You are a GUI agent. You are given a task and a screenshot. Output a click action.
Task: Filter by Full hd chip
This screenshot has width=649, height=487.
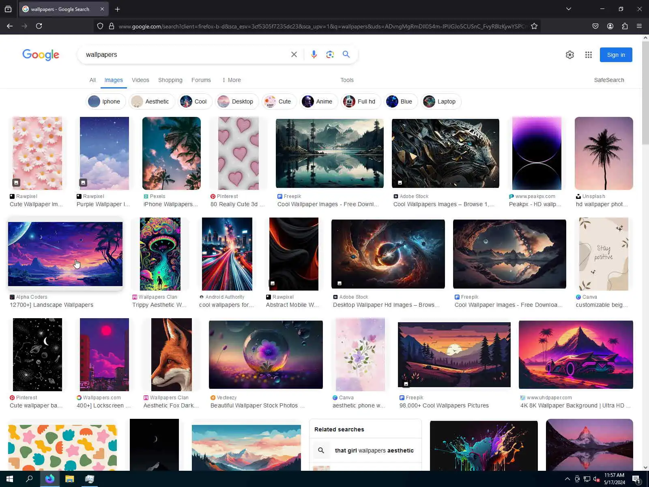(x=361, y=101)
